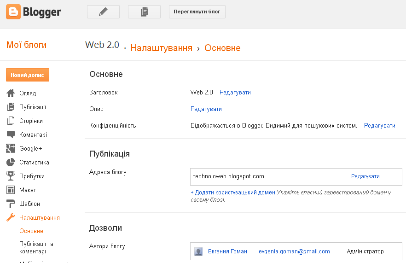Click the Налаштування wrench icon

[11, 217]
